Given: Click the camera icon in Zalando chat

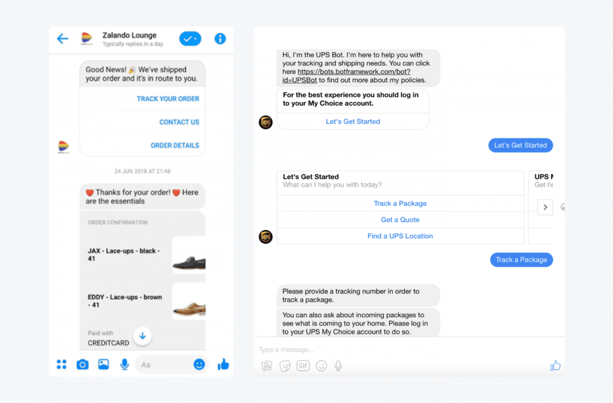Looking at the screenshot, I should click(x=82, y=364).
